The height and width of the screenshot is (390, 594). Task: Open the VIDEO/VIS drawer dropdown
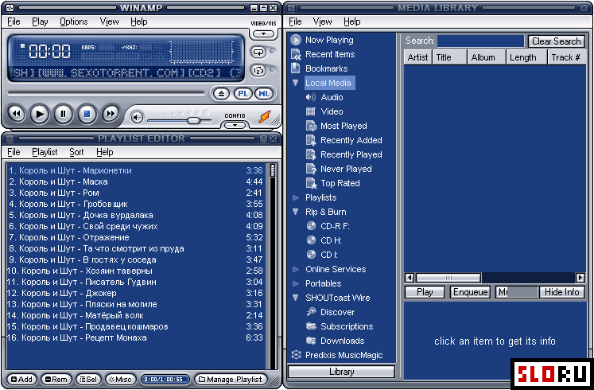point(263,33)
